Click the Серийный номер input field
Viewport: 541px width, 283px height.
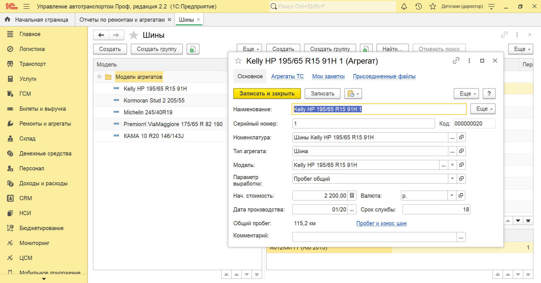(x=363, y=124)
